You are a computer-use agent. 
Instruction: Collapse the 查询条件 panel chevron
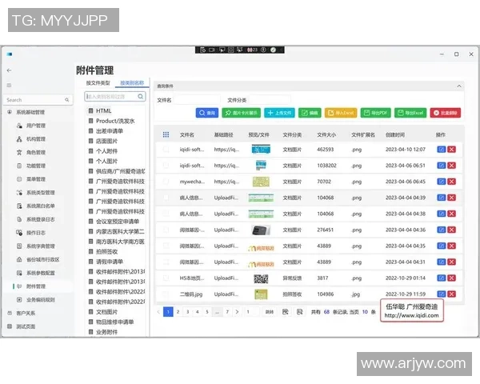pos(459,86)
